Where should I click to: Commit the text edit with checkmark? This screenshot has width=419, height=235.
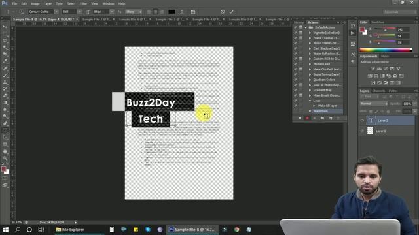(x=231, y=12)
